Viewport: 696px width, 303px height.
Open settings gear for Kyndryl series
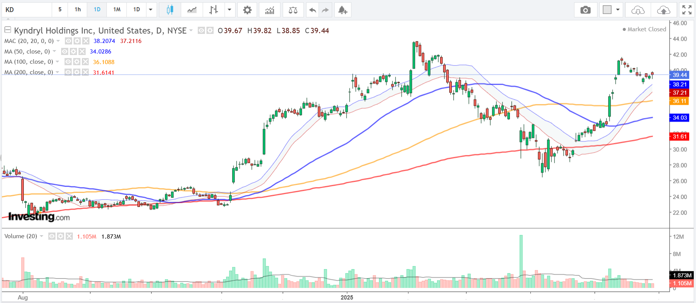pos(210,31)
